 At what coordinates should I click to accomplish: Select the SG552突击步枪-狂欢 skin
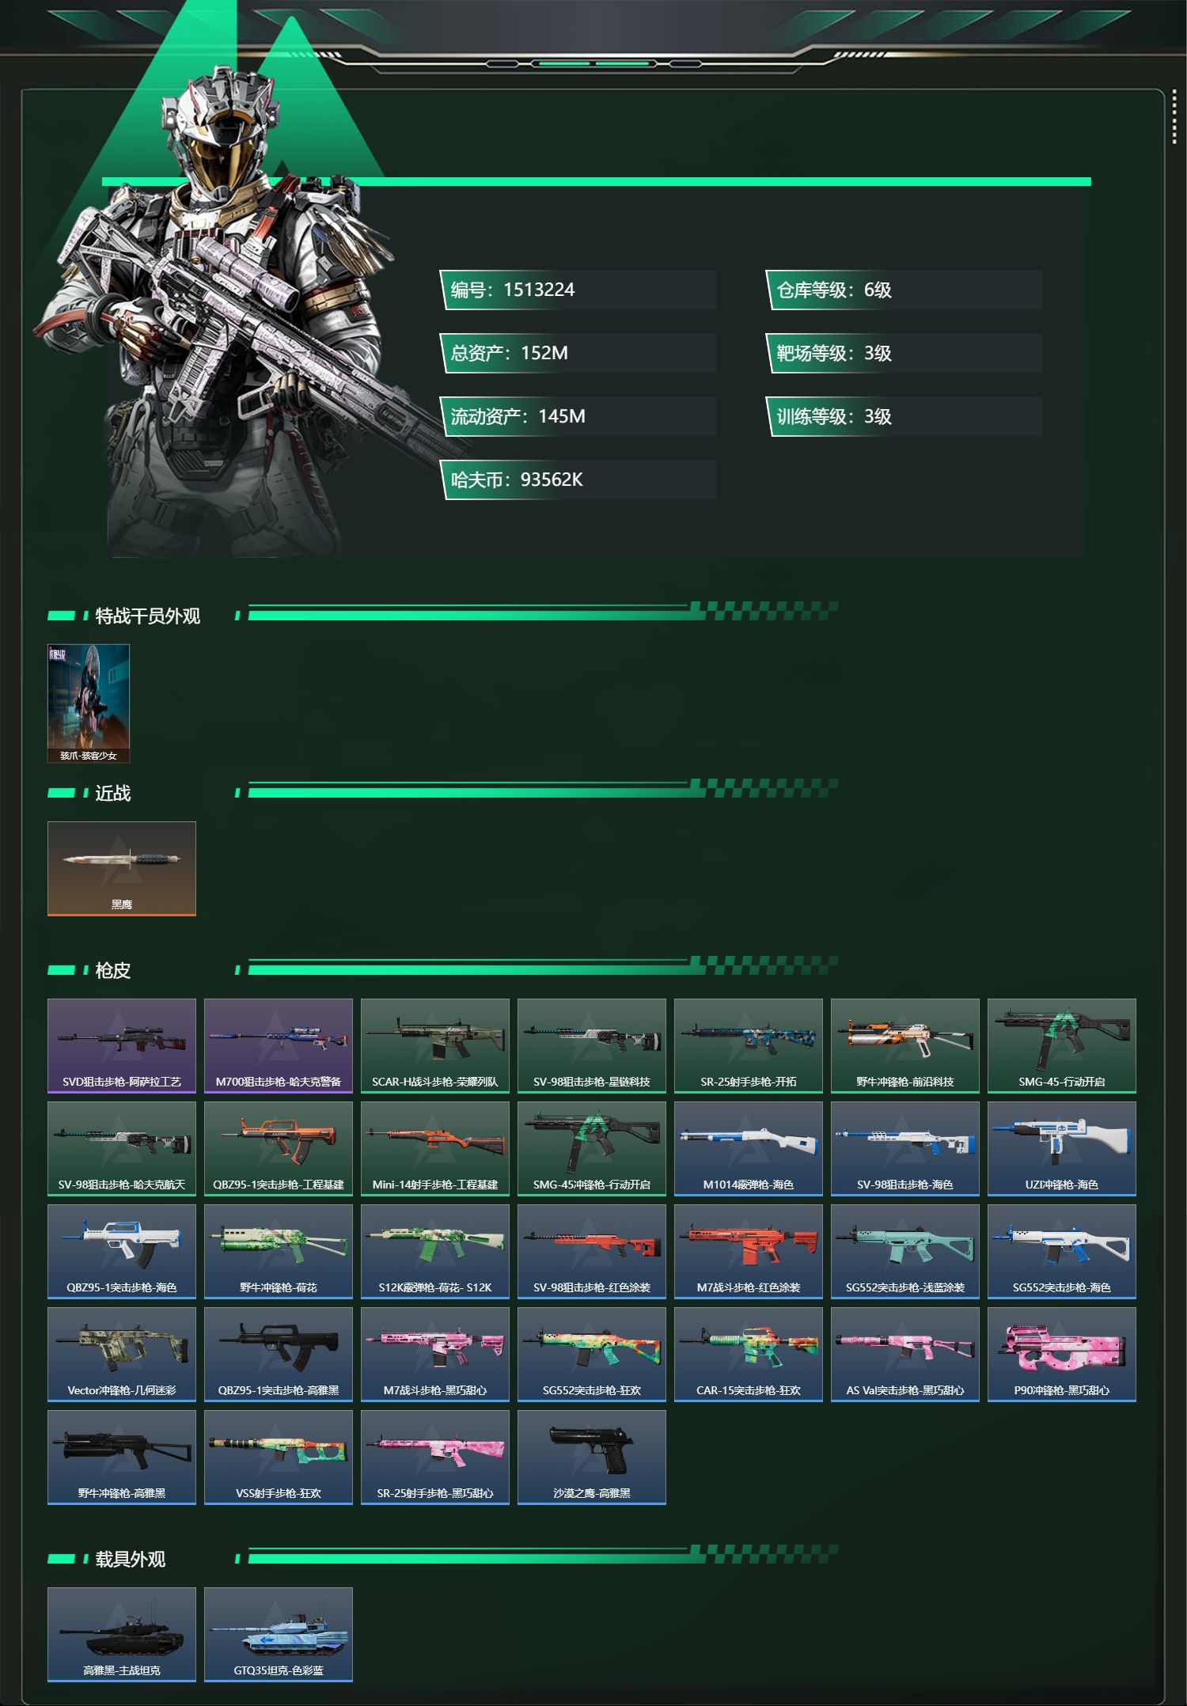point(592,1355)
